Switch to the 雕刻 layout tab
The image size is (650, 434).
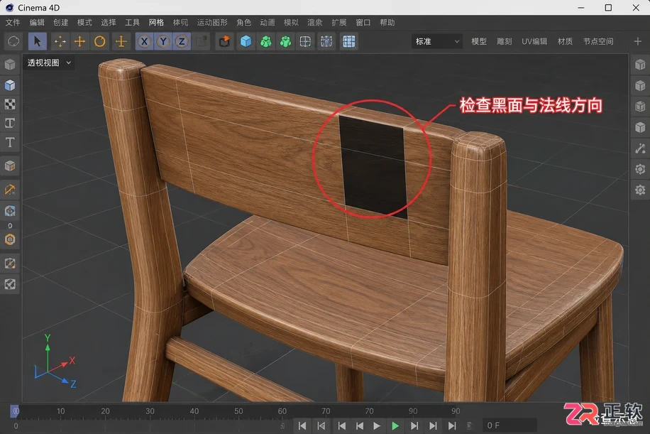click(504, 41)
